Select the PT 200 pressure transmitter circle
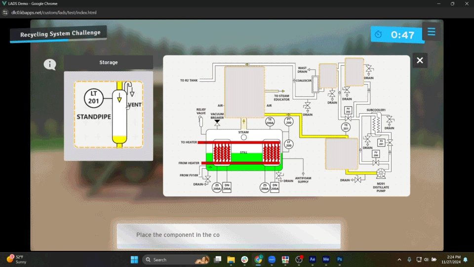The height and width of the screenshot is (267, 474). (x=288, y=121)
